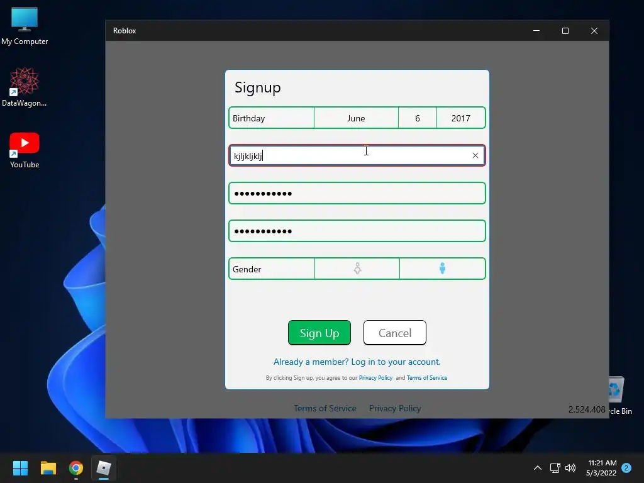Launch File Explorer from the taskbar
The image size is (644, 483).
(48, 468)
